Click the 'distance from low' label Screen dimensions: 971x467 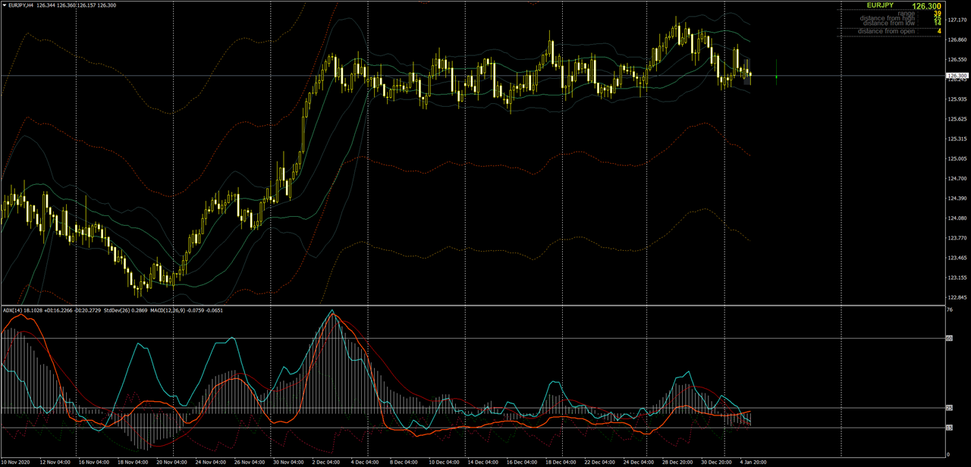tap(889, 24)
